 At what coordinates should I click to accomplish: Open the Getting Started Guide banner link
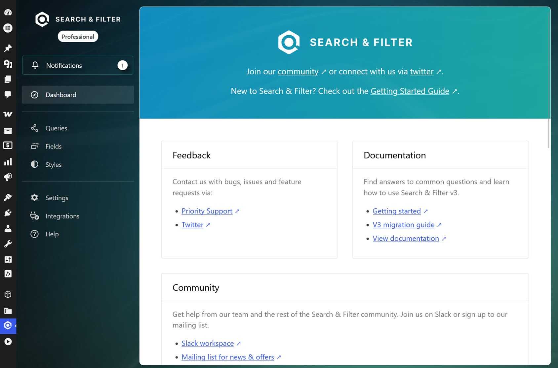click(x=410, y=91)
